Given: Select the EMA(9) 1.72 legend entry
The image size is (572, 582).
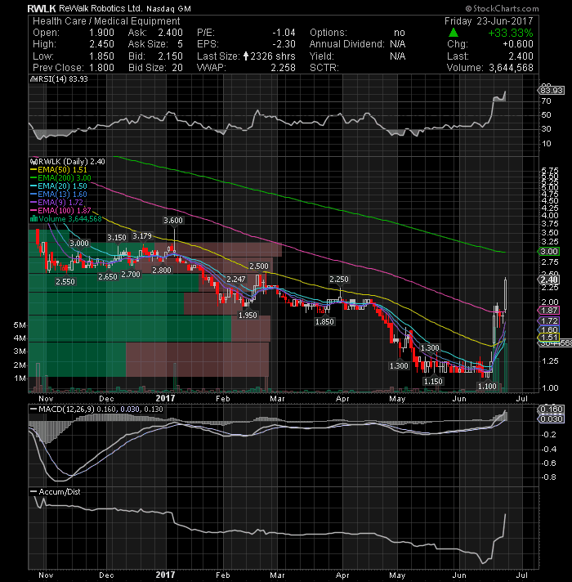Looking at the screenshot, I should (x=57, y=202).
